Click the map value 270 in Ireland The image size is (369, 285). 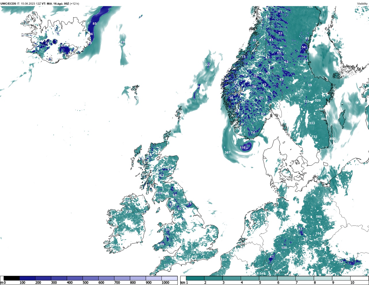[127, 201]
